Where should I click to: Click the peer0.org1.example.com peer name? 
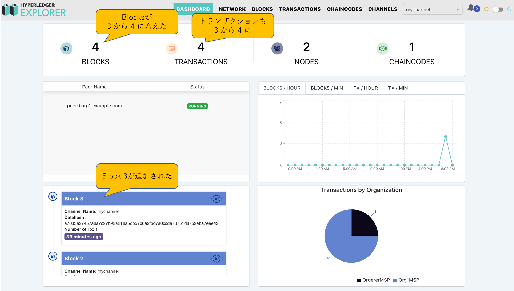click(x=94, y=106)
